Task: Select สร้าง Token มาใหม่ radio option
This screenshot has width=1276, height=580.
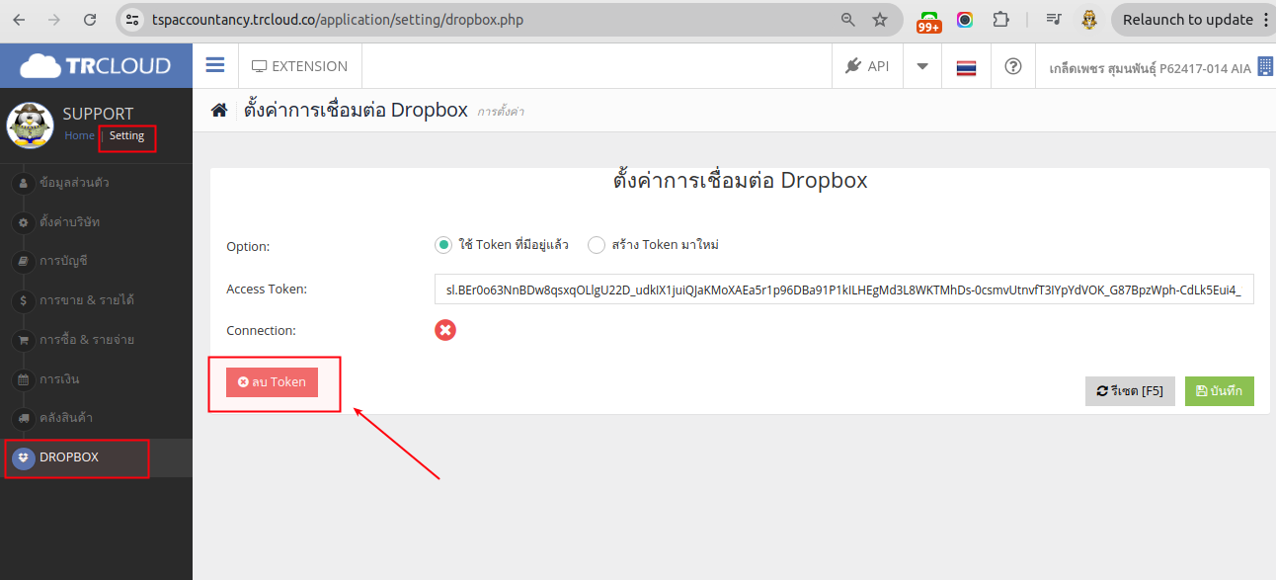Action: tap(596, 245)
